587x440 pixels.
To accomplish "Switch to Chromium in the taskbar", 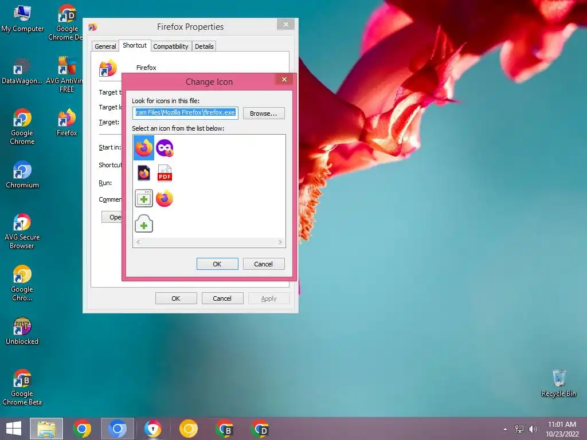I will tap(117, 429).
